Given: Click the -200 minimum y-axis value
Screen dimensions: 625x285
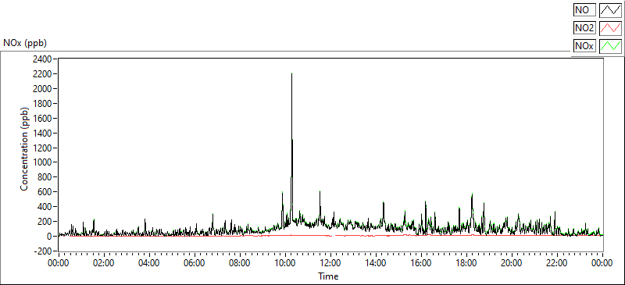Looking at the screenshot, I should pyautogui.click(x=44, y=251).
